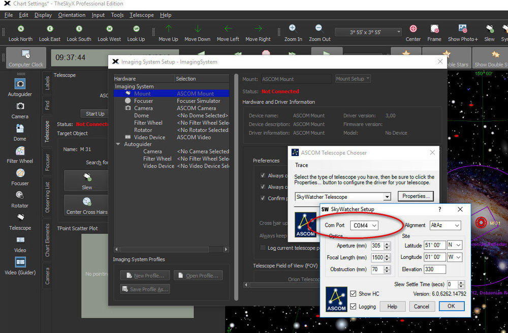
Task: Click the Start Up button
Action: 94,113
